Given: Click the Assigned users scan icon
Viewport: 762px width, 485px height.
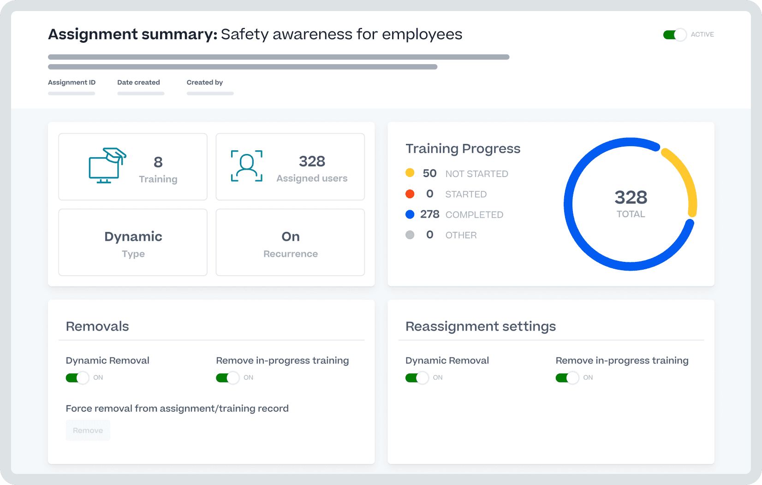Looking at the screenshot, I should 247,166.
